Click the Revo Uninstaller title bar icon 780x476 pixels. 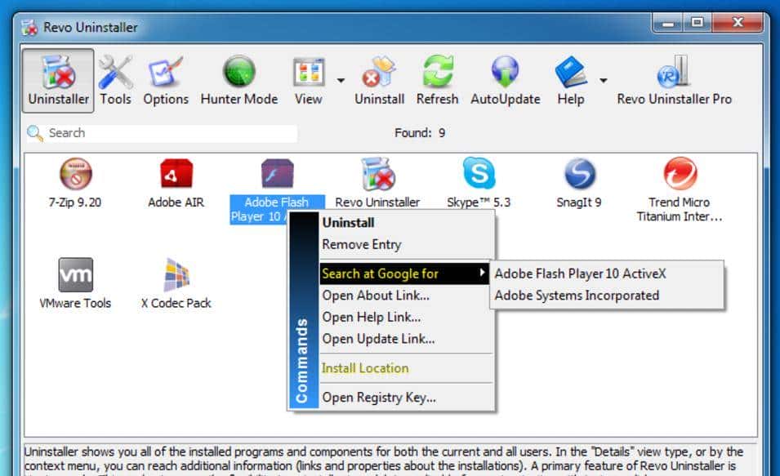click(29, 28)
